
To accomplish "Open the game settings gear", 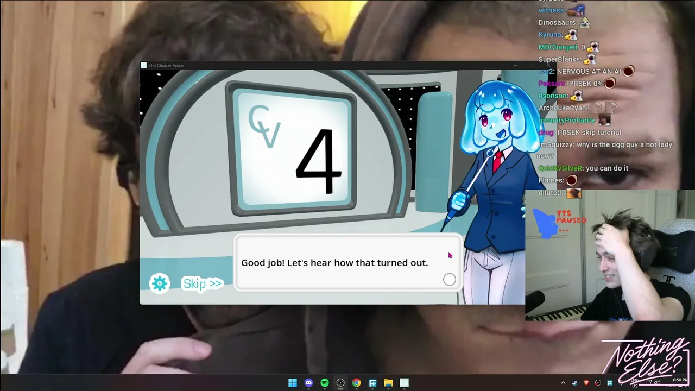I will tap(160, 283).
